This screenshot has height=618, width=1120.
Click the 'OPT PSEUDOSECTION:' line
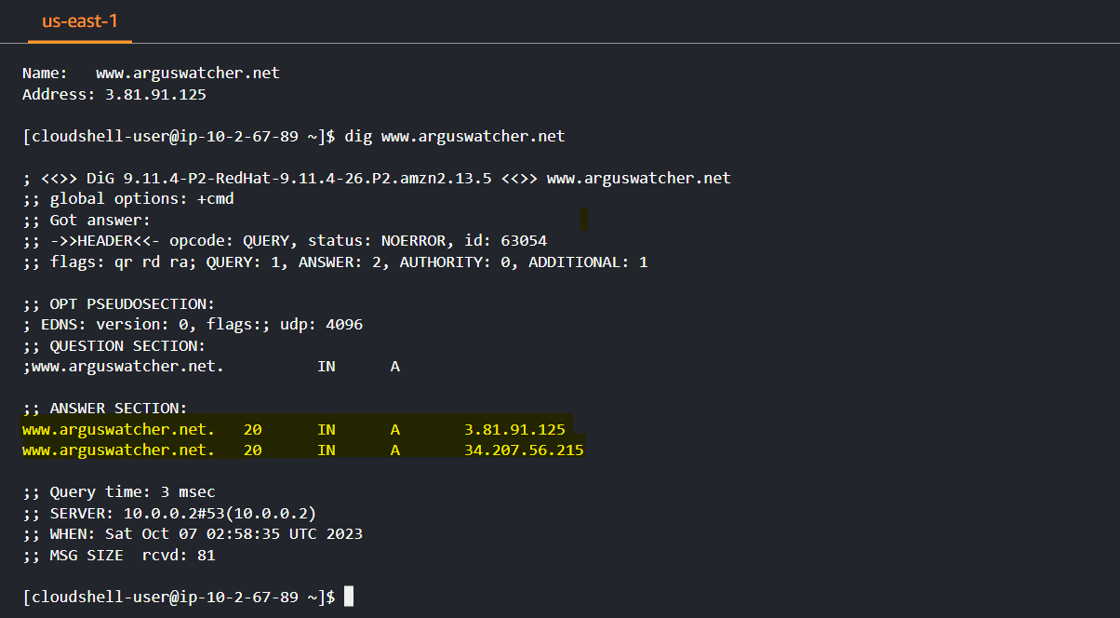(118, 304)
